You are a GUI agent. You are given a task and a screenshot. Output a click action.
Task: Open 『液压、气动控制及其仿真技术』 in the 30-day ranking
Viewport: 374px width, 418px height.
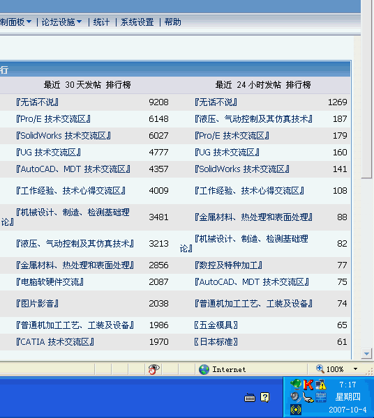pyautogui.click(x=75, y=244)
